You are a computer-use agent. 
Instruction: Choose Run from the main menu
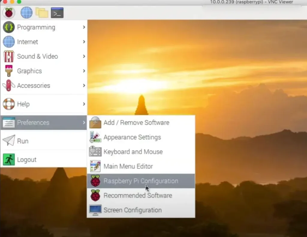[44, 141]
